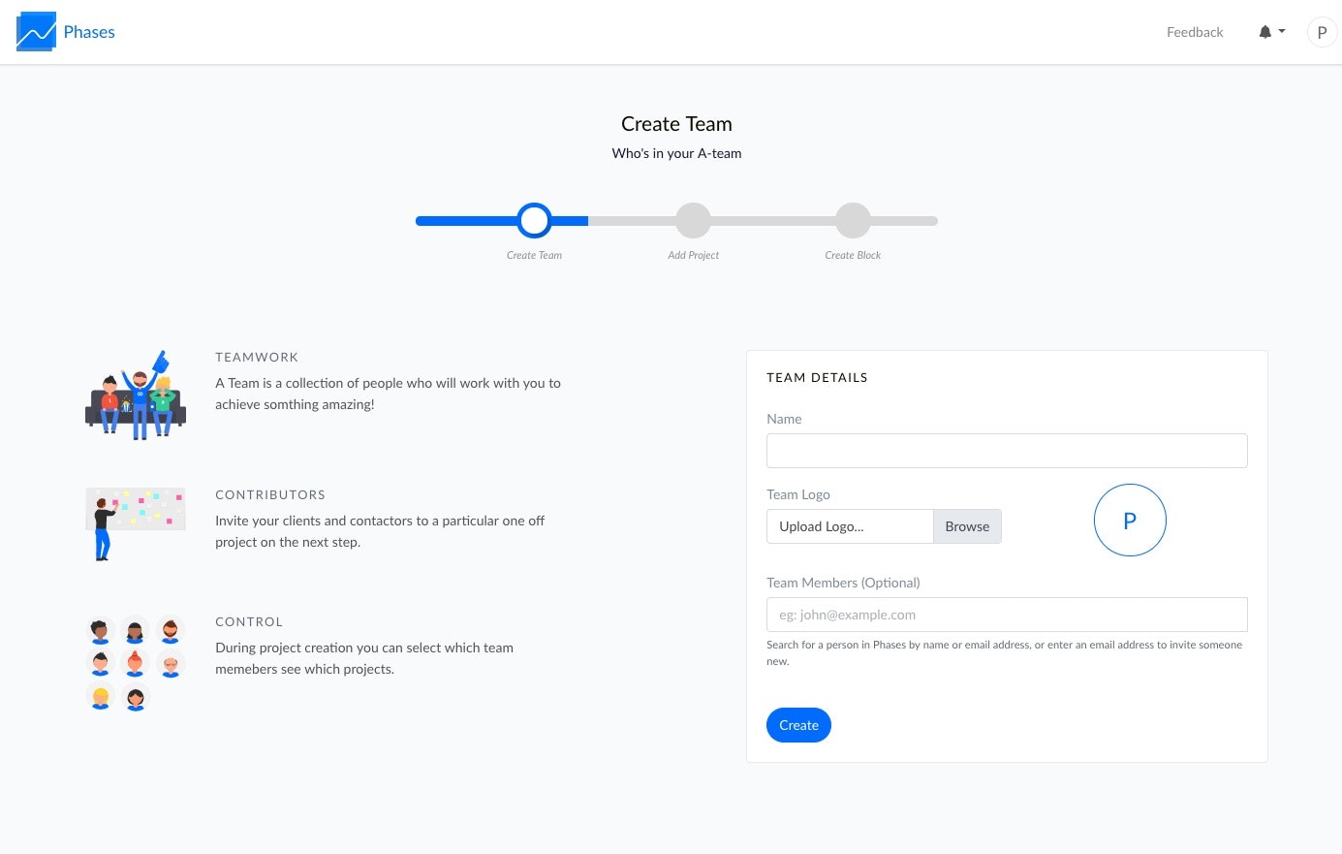Click the 'CONTRIBUTORS' heading

click(270, 495)
